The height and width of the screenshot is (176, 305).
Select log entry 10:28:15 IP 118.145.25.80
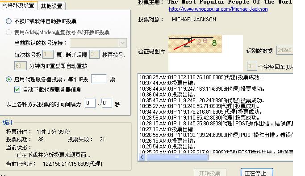(216, 124)
